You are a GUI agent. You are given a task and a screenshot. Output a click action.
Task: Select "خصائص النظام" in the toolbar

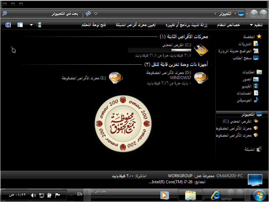coord(228,25)
